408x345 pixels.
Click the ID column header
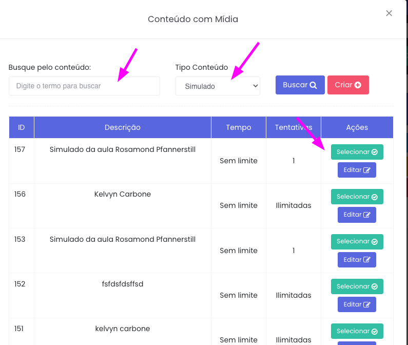coord(22,127)
